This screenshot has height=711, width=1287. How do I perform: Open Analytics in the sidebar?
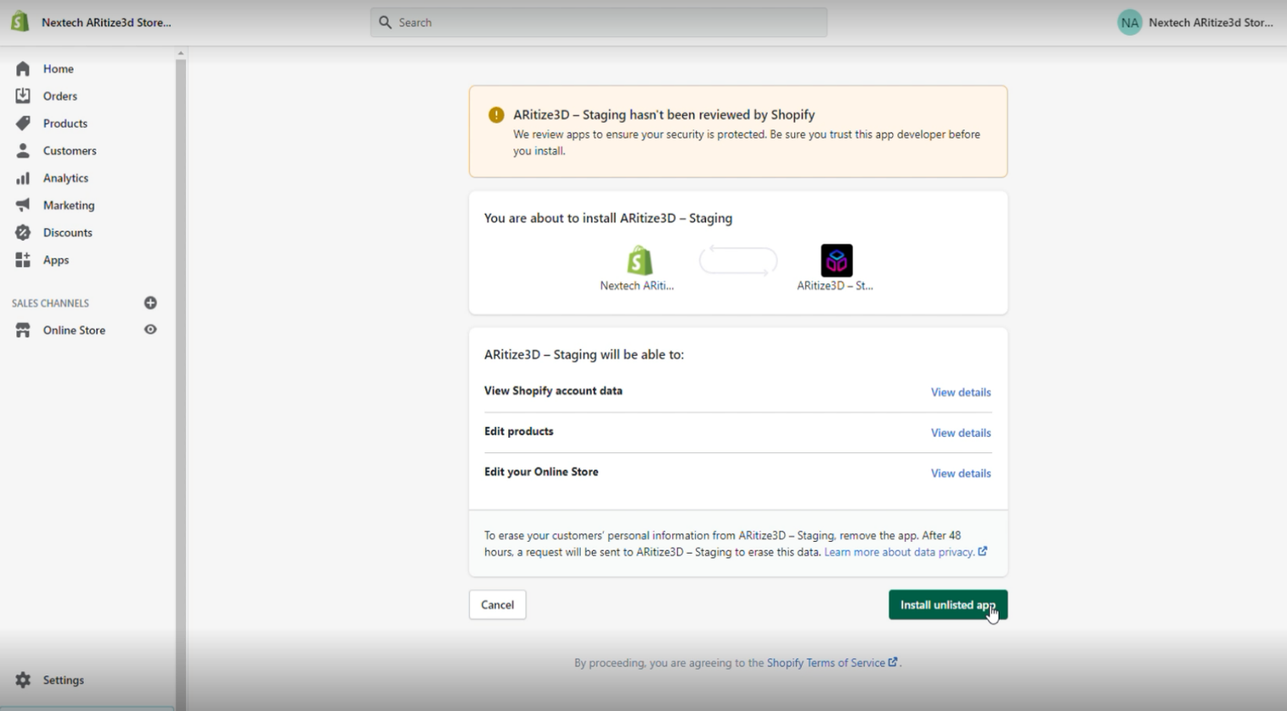(66, 178)
